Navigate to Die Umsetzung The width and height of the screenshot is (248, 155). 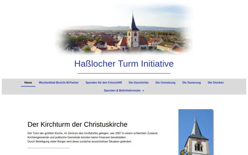165,83
